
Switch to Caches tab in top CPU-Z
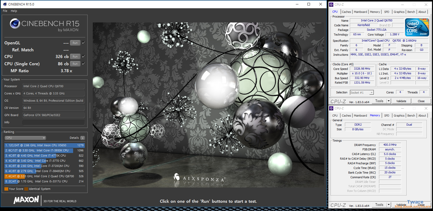click(346, 12)
